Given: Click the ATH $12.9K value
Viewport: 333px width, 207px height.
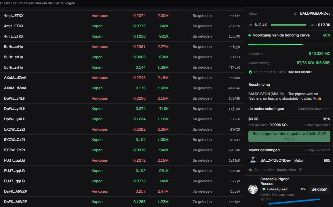Looking at the screenshot, I should pyautogui.click(x=324, y=25).
